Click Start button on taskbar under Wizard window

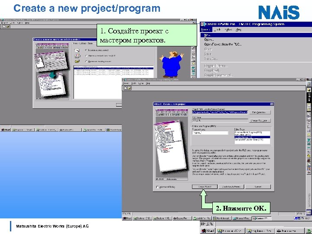(x=127, y=218)
